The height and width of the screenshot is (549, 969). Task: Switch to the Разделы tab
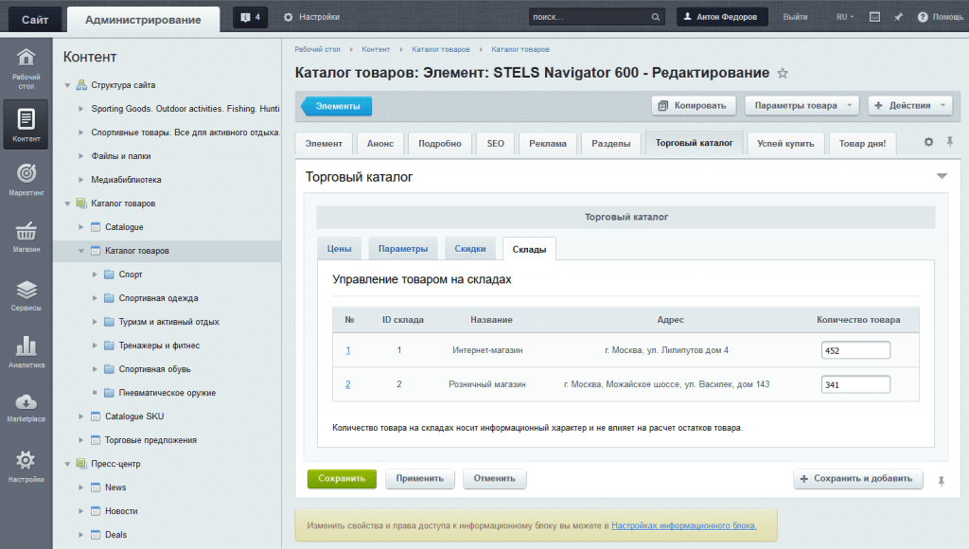(x=610, y=144)
